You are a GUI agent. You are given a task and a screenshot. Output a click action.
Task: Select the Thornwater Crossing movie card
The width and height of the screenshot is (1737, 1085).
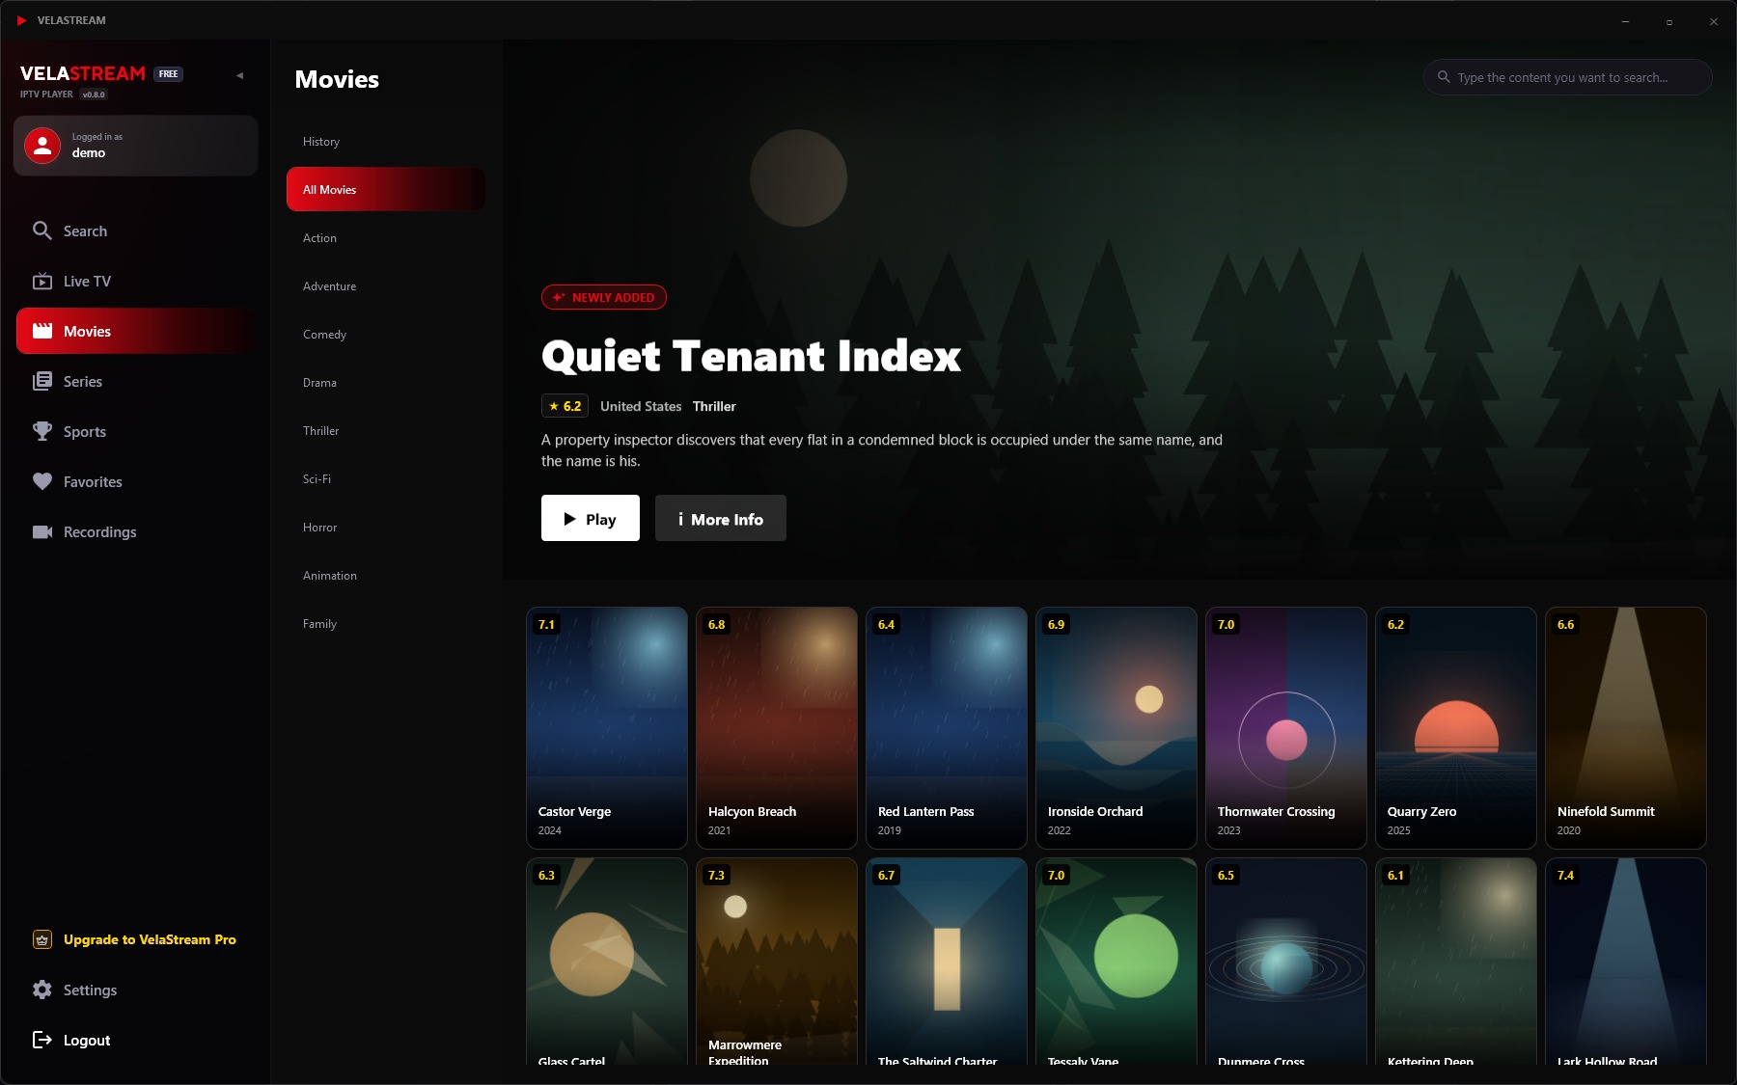(x=1286, y=728)
